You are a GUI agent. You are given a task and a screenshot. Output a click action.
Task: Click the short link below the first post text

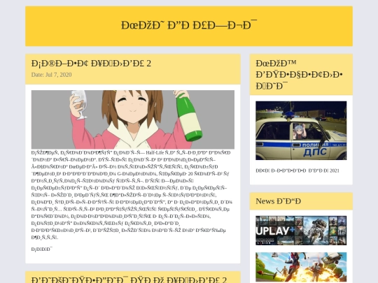(42, 249)
